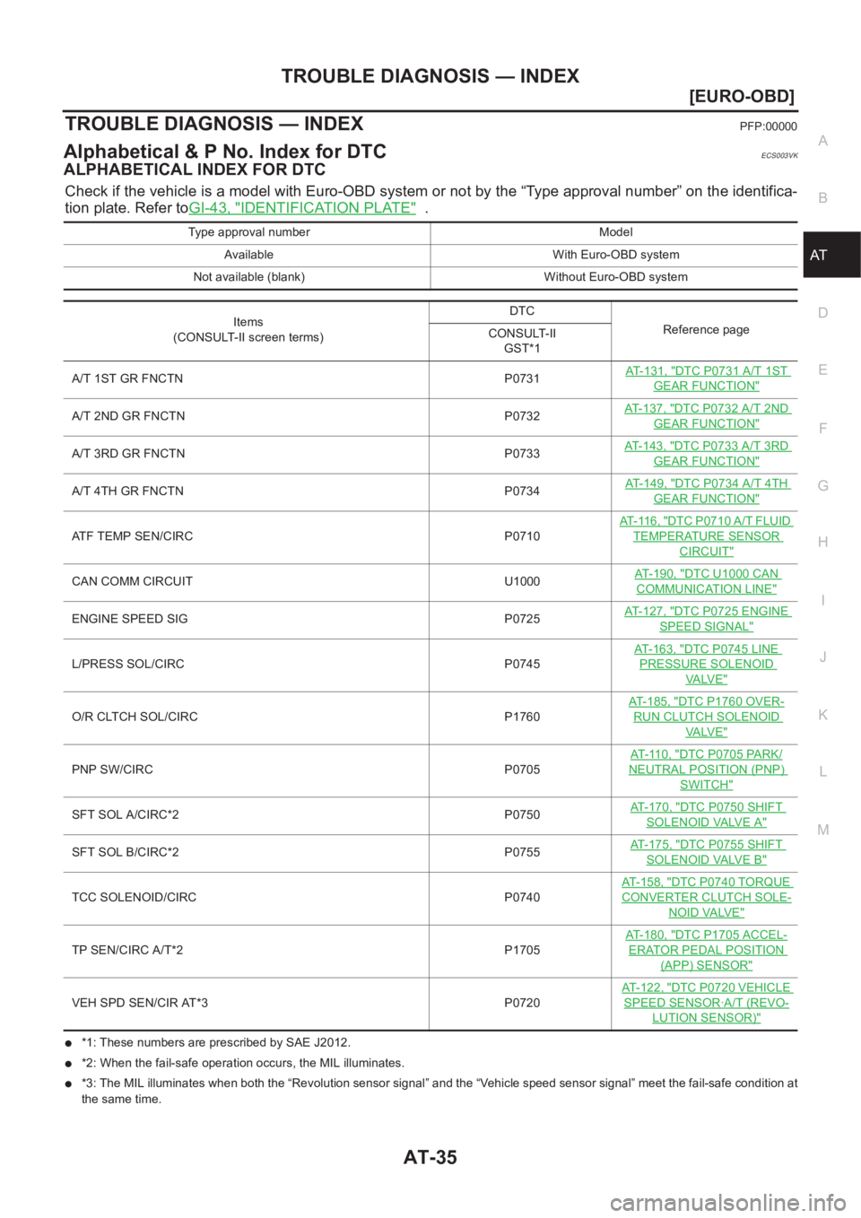The height and width of the screenshot is (1218, 861).
Task: Open AT-190 DTC U1000 CAN communication line link
Action: 707,581
